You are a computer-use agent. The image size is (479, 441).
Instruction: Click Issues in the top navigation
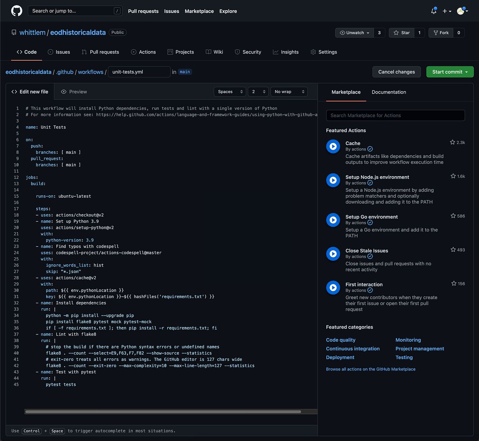pos(172,11)
